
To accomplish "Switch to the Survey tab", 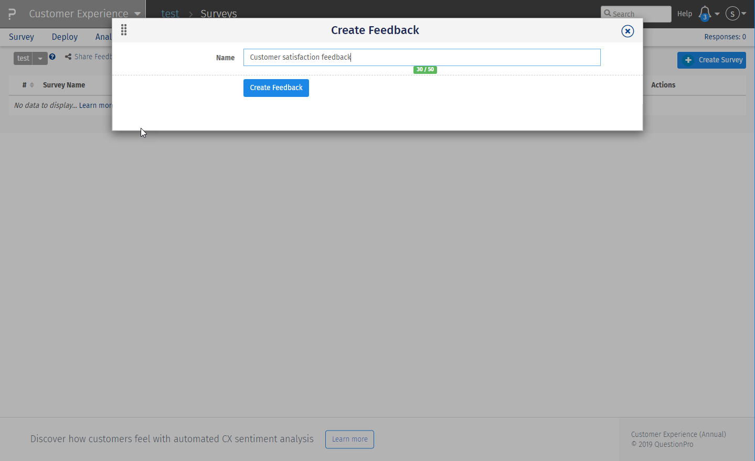I will 21,37.
